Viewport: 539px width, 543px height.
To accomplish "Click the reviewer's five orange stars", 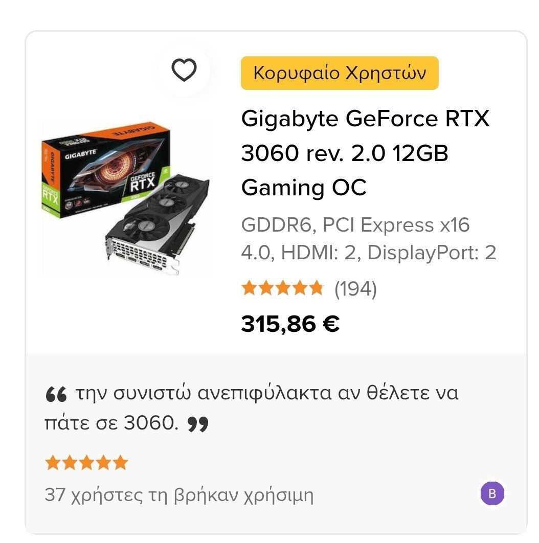I will 86,463.
